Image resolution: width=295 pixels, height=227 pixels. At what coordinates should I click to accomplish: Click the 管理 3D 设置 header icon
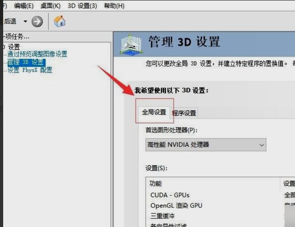click(131, 44)
